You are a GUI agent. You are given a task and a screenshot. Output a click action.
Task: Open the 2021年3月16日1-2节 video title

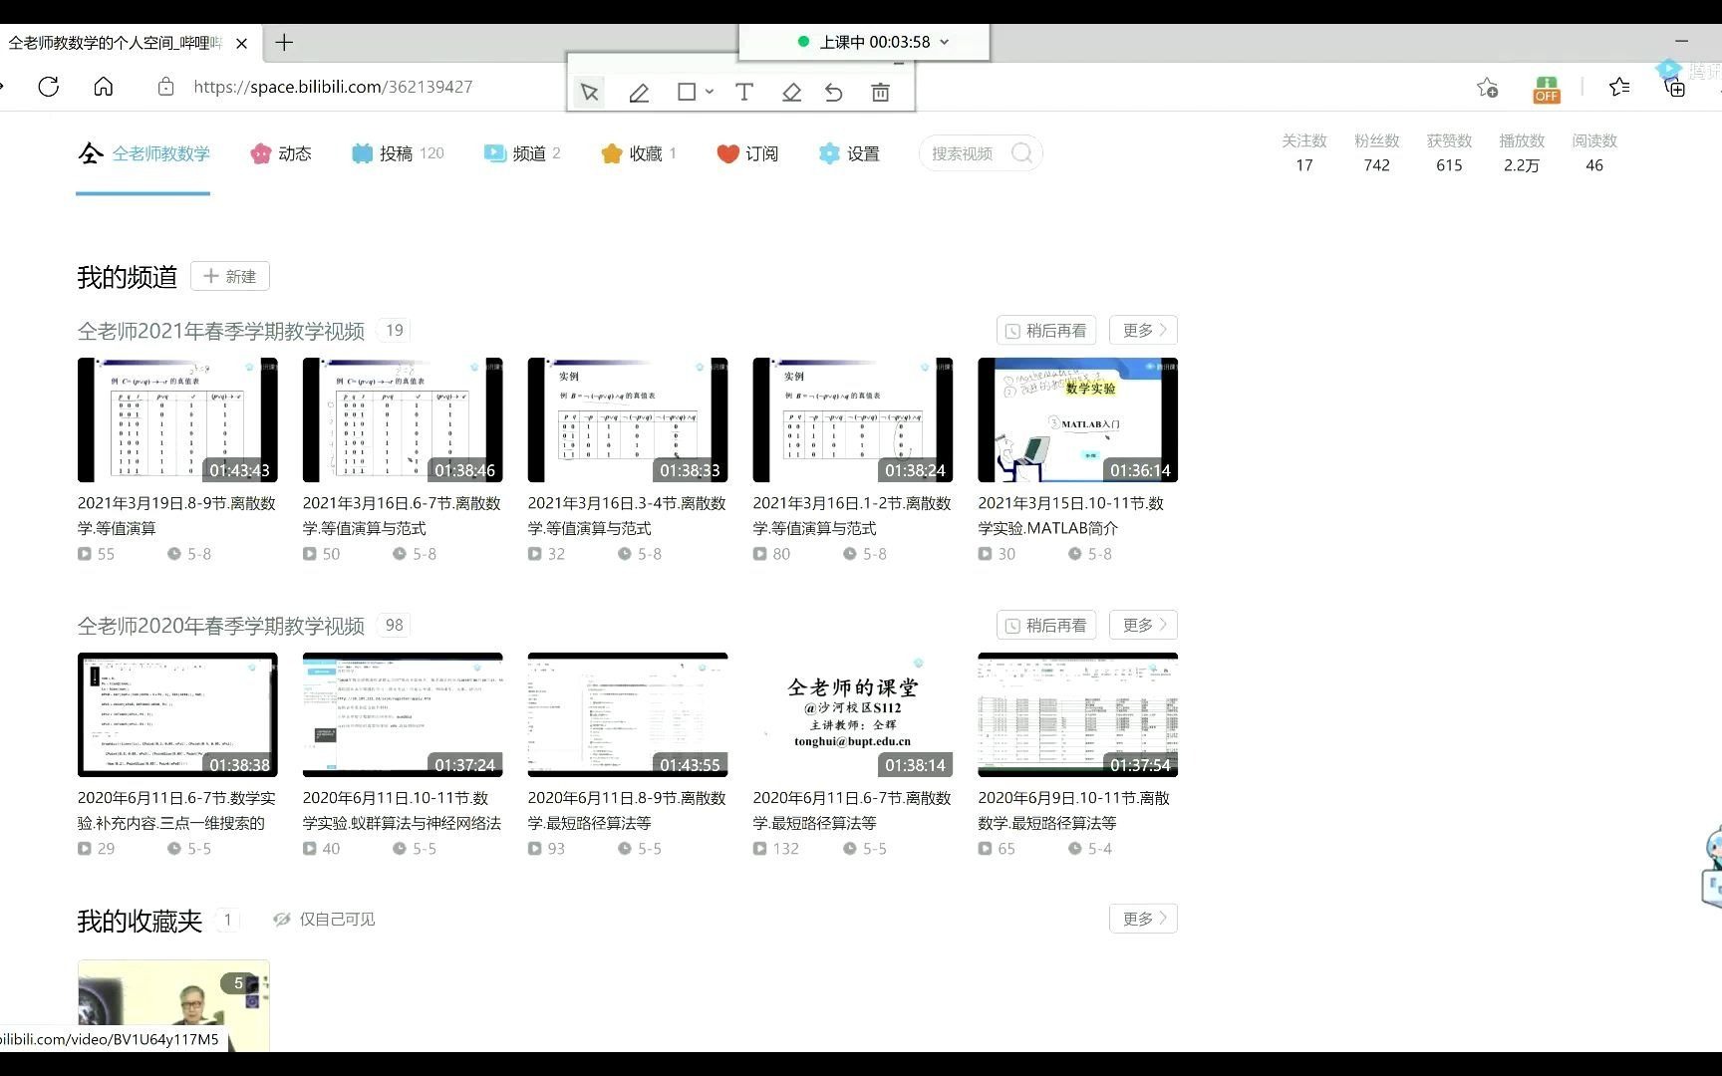click(852, 516)
